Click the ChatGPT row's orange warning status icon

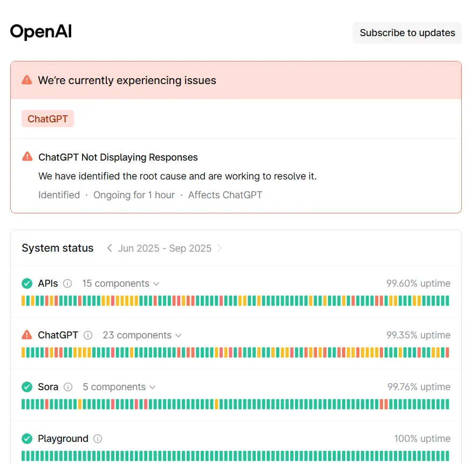[27, 335]
